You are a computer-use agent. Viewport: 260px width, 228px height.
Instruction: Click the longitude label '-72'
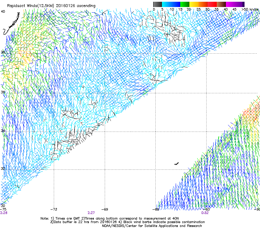click(54, 209)
